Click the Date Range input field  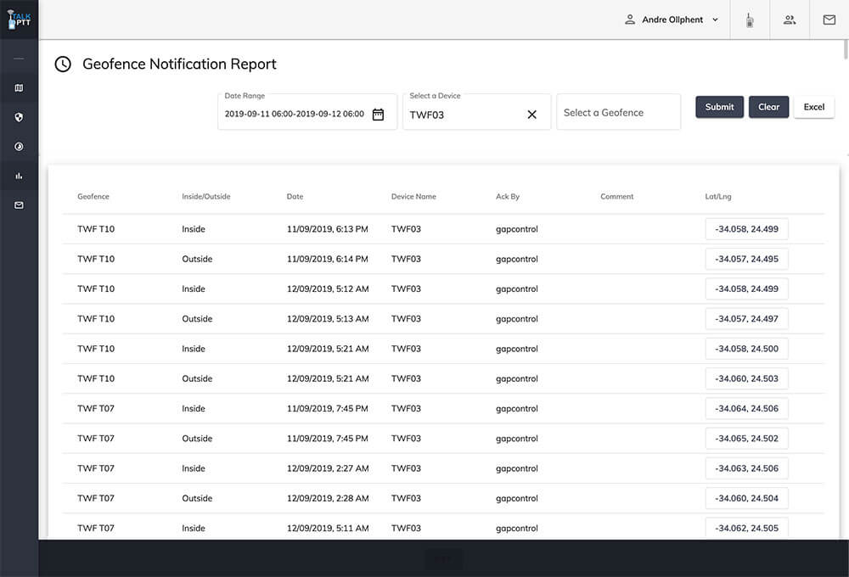coord(295,115)
